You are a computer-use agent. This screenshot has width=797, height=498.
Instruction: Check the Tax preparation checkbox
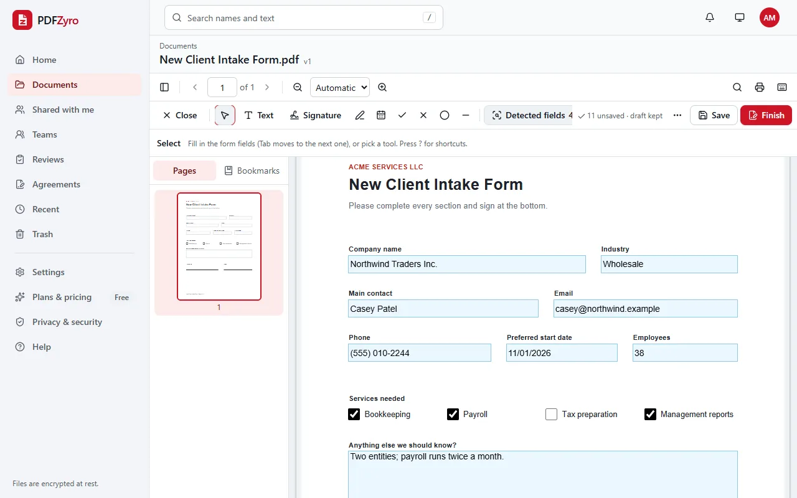[551, 414]
